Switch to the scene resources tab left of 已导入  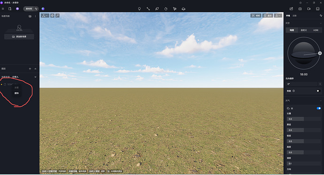pos(6,77)
